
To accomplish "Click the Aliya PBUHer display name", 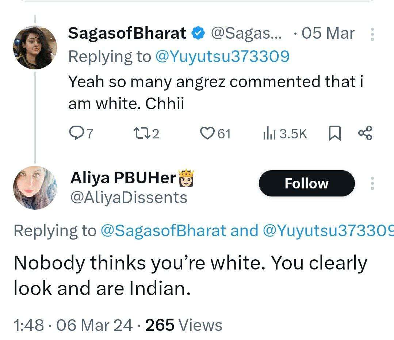I will tap(123, 178).
